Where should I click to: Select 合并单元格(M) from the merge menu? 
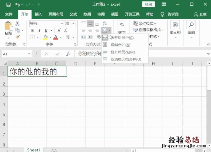coord(122,52)
